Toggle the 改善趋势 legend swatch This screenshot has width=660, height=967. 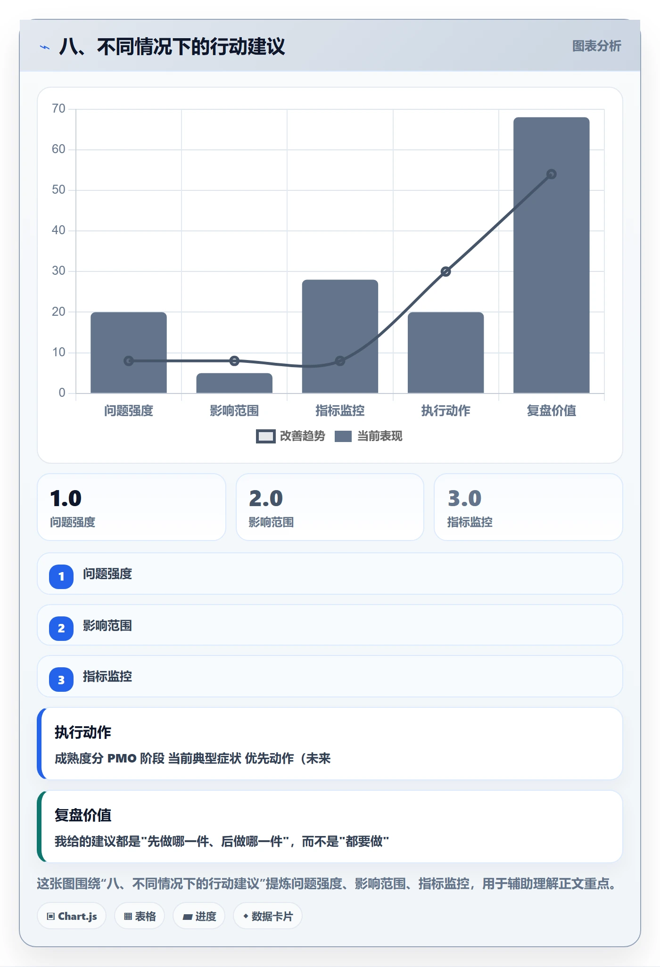point(265,436)
